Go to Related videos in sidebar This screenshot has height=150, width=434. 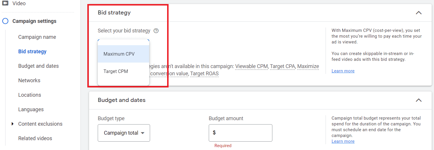(35, 138)
